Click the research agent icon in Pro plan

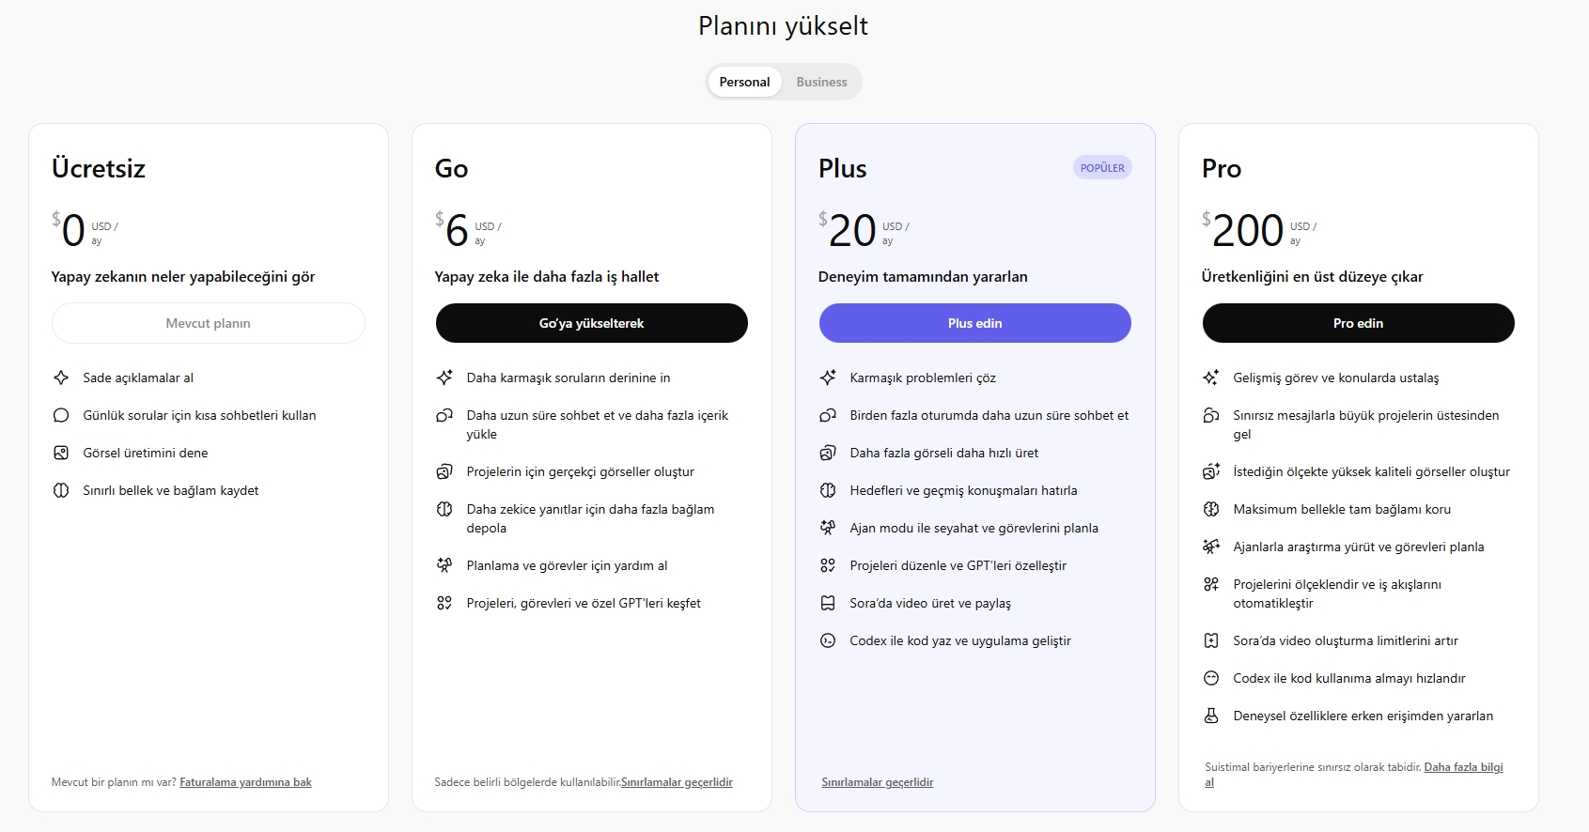coord(1212,546)
